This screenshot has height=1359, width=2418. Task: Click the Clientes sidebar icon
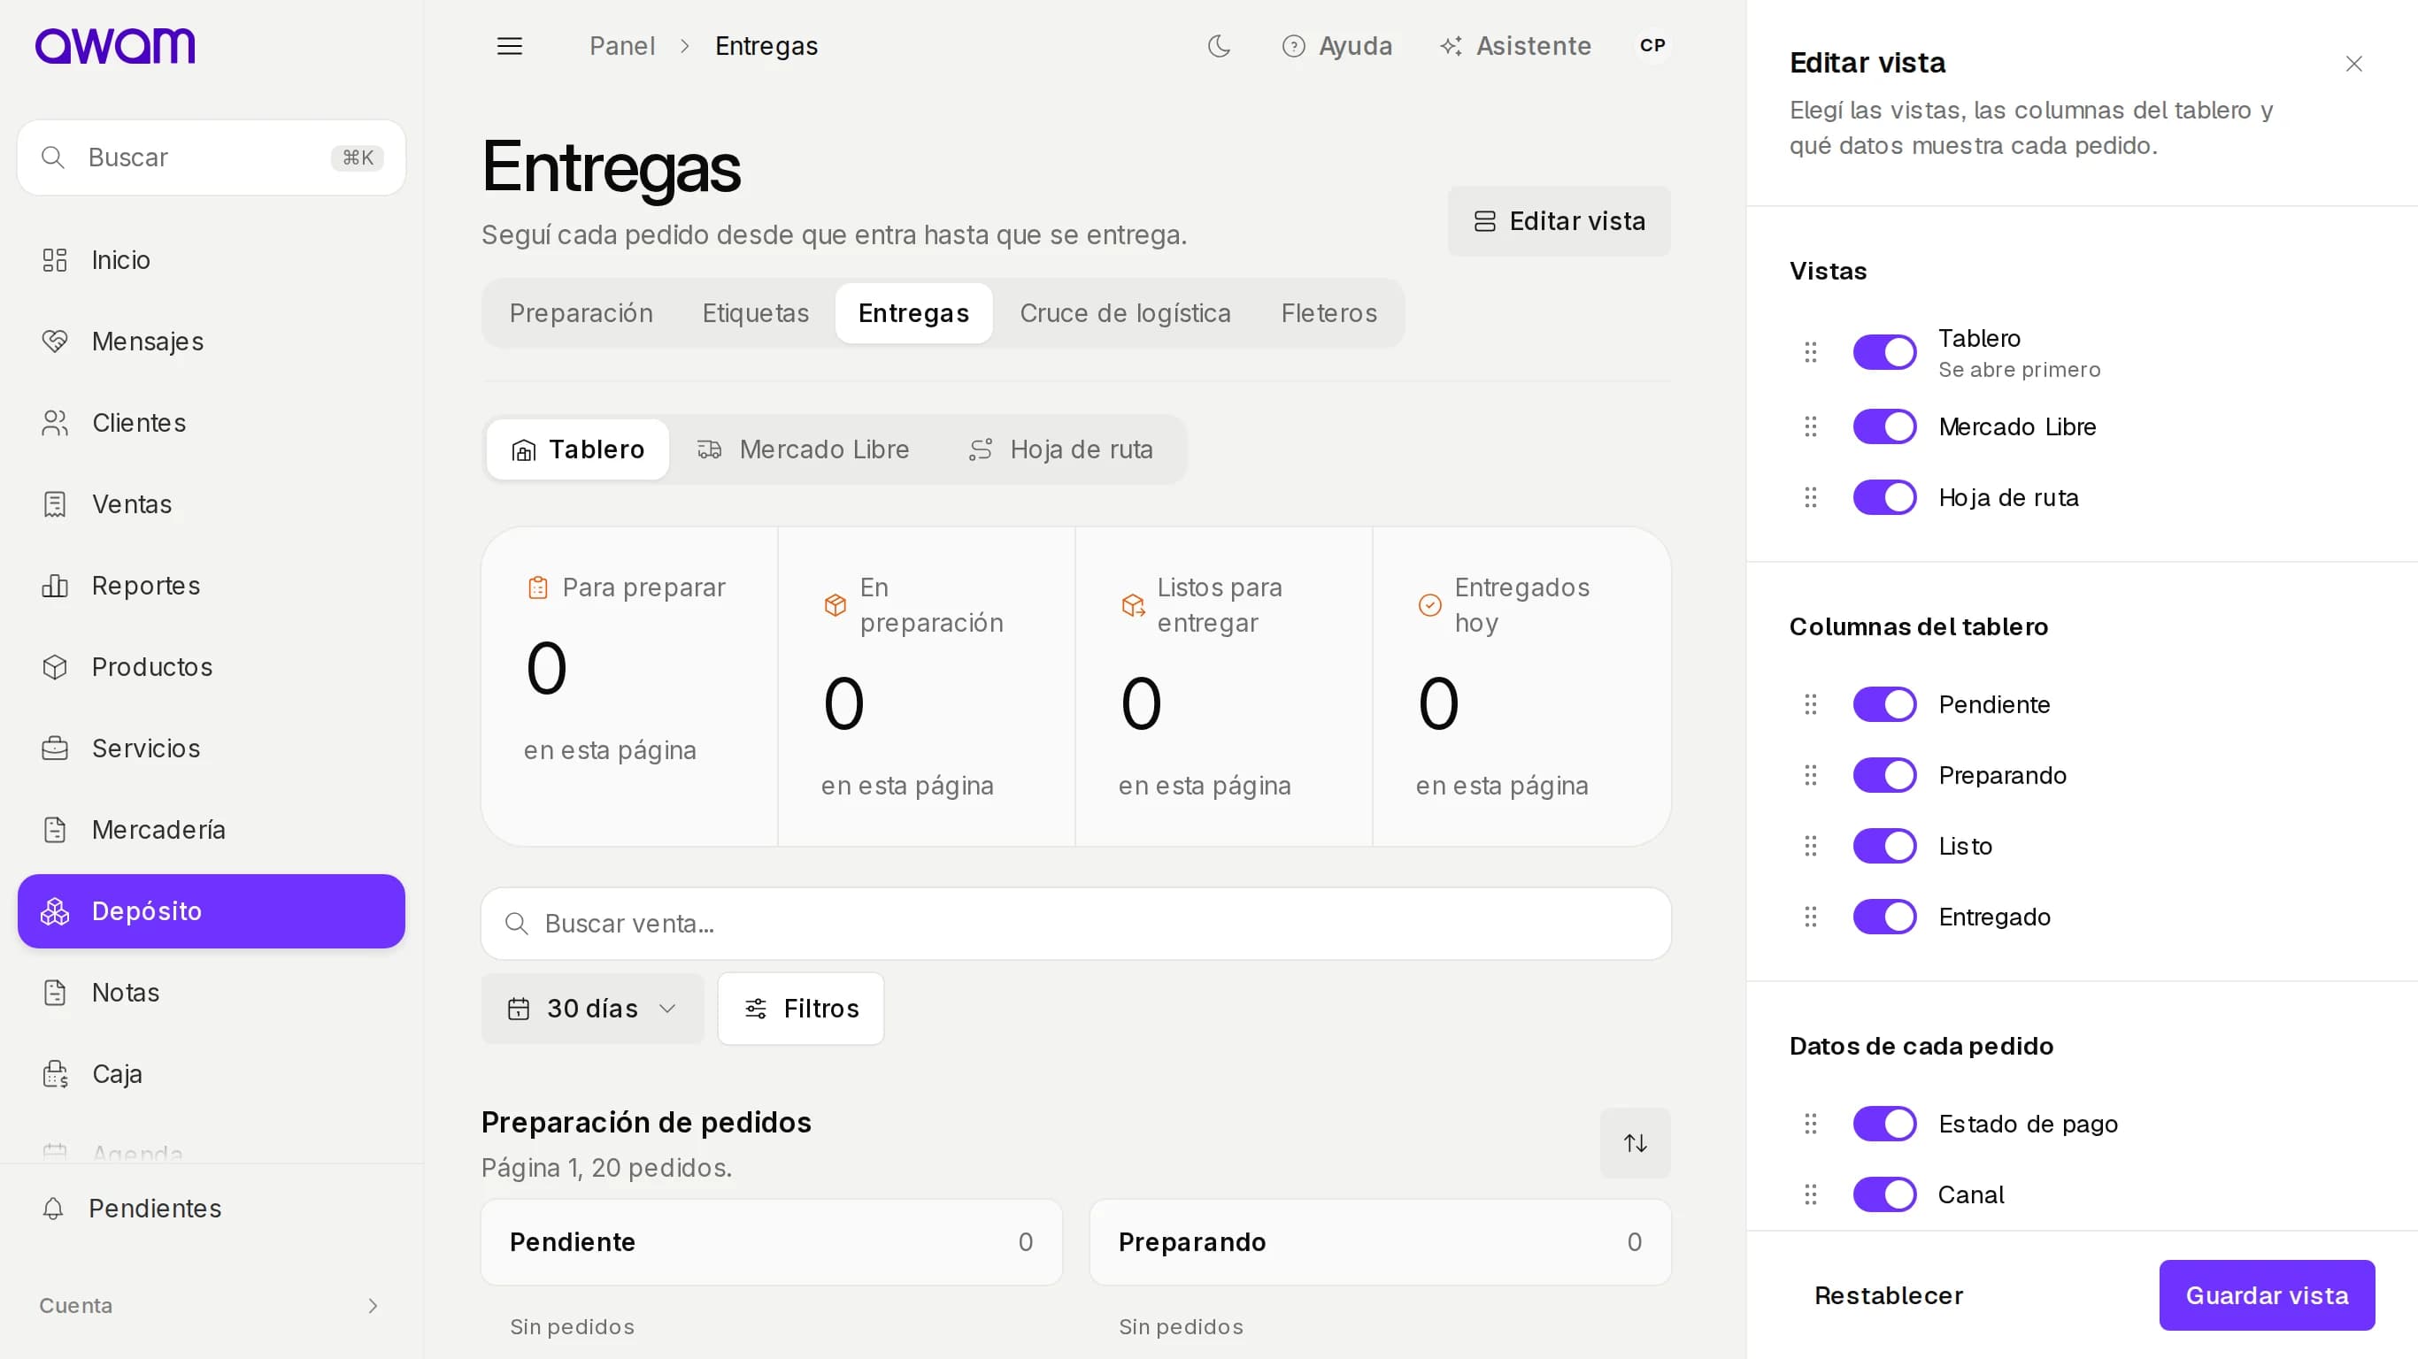pyautogui.click(x=55, y=423)
